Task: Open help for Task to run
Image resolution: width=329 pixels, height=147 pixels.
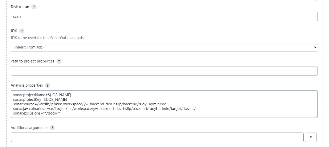Action: pos(34,7)
